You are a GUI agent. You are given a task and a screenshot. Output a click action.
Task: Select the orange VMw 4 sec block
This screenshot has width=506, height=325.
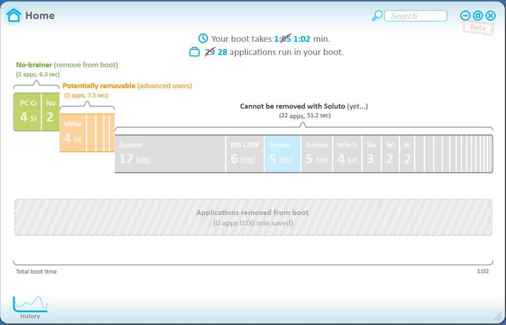tap(73, 132)
